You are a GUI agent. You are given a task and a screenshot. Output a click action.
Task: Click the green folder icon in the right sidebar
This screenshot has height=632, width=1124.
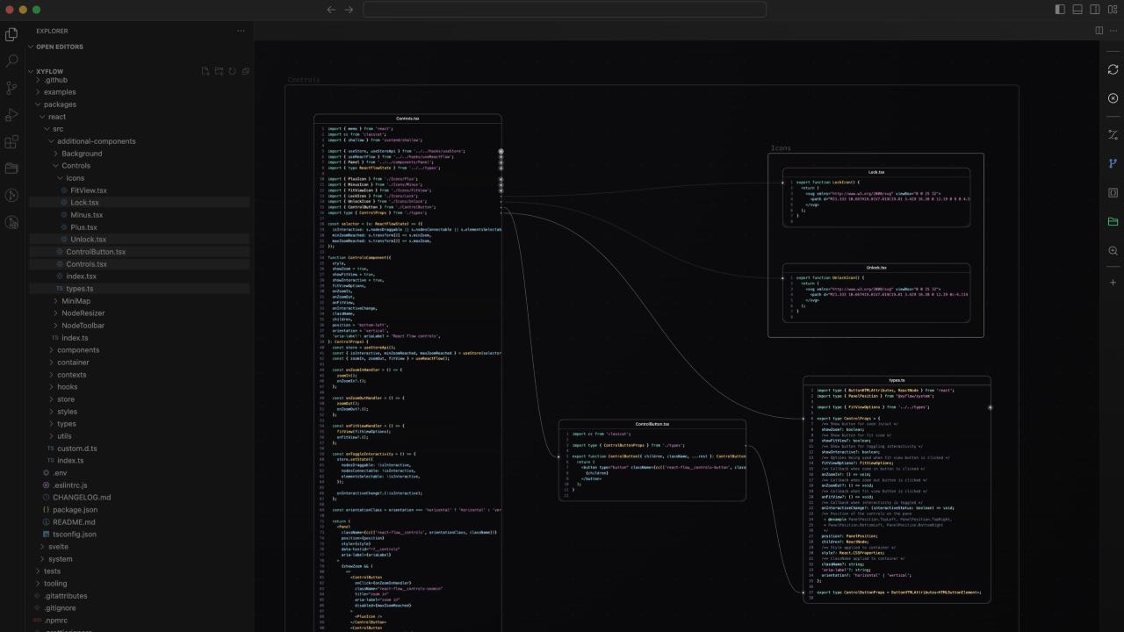click(1113, 221)
